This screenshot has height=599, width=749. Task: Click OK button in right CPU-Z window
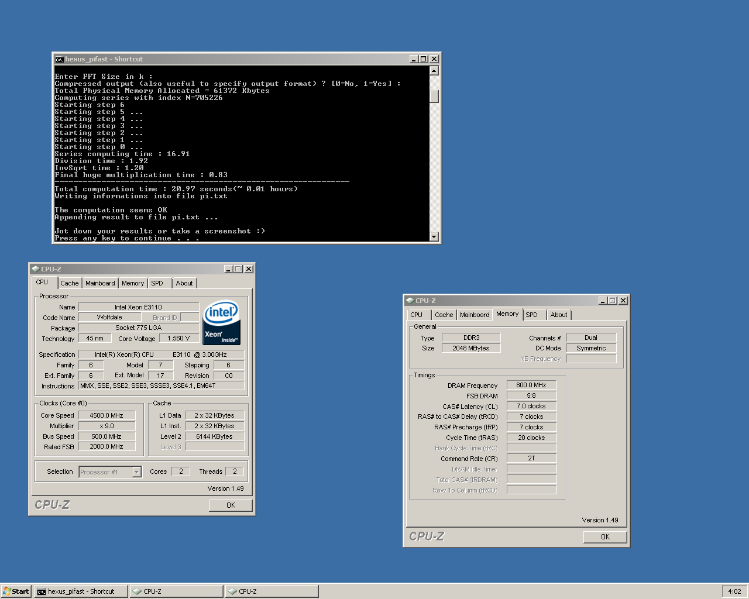605,536
